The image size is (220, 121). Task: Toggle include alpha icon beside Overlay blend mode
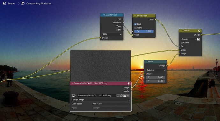coord(198,39)
